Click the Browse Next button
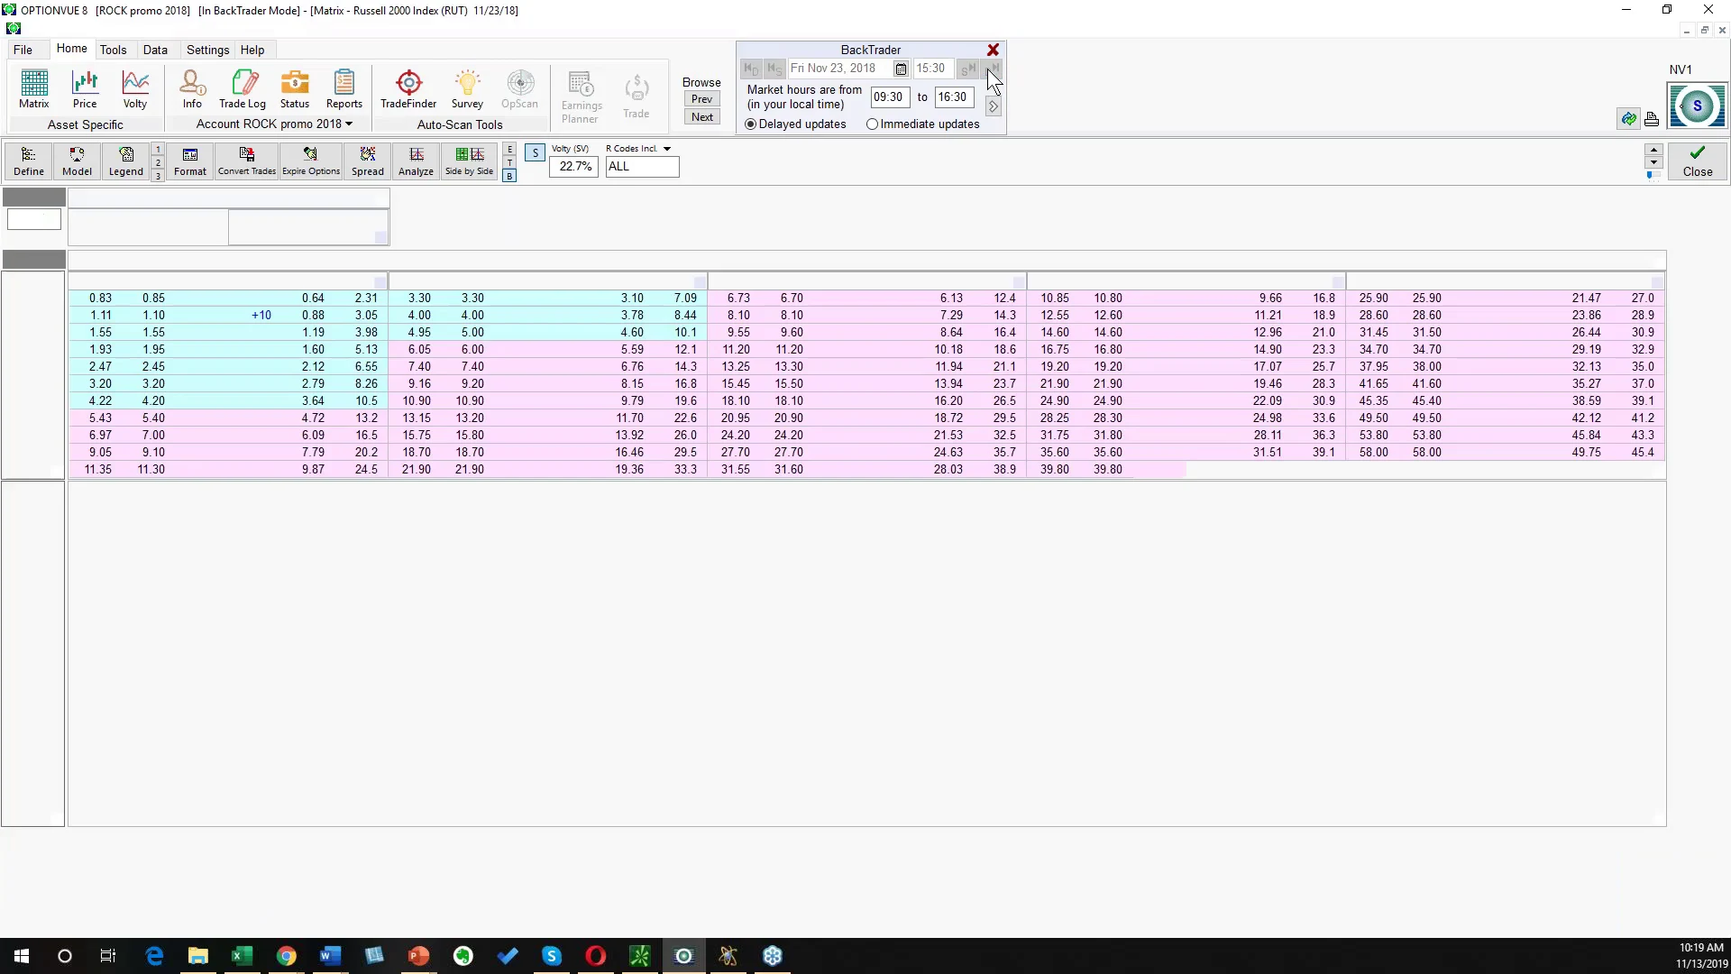The image size is (1731, 974). pos(702,117)
